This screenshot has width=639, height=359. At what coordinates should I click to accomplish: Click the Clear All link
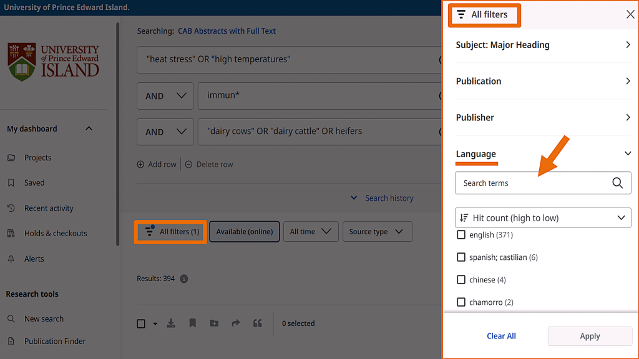[501, 336]
